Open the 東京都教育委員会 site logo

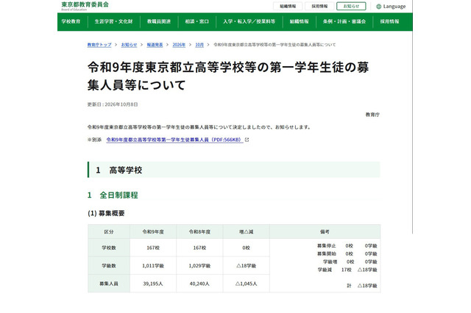pyautogui.click(x=85, y=6)
